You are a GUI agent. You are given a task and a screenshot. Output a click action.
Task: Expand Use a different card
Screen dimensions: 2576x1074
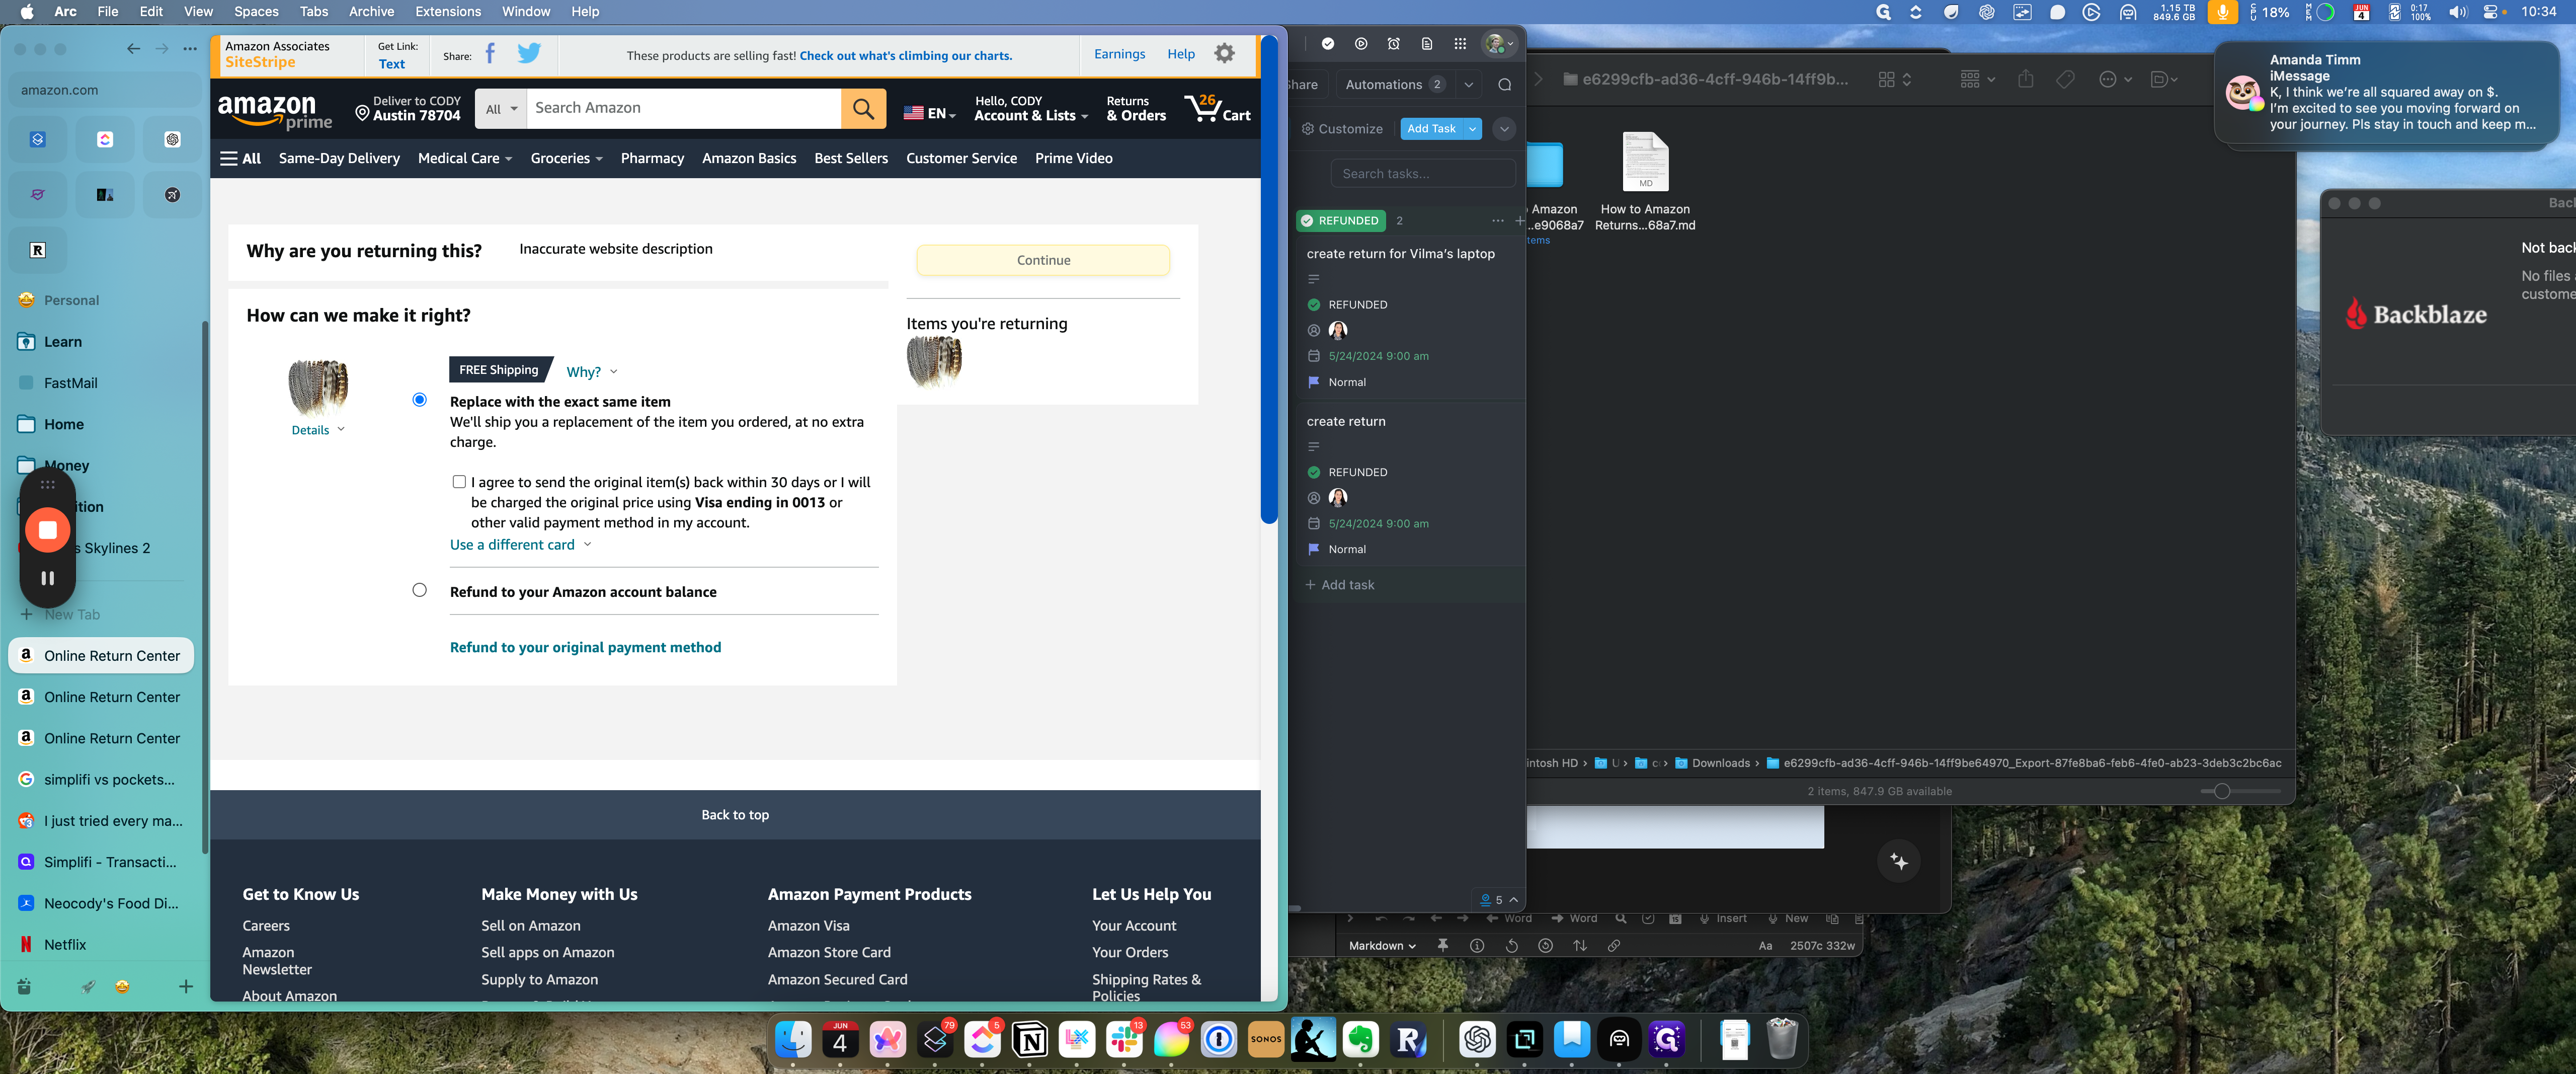(x=520, y=544)
